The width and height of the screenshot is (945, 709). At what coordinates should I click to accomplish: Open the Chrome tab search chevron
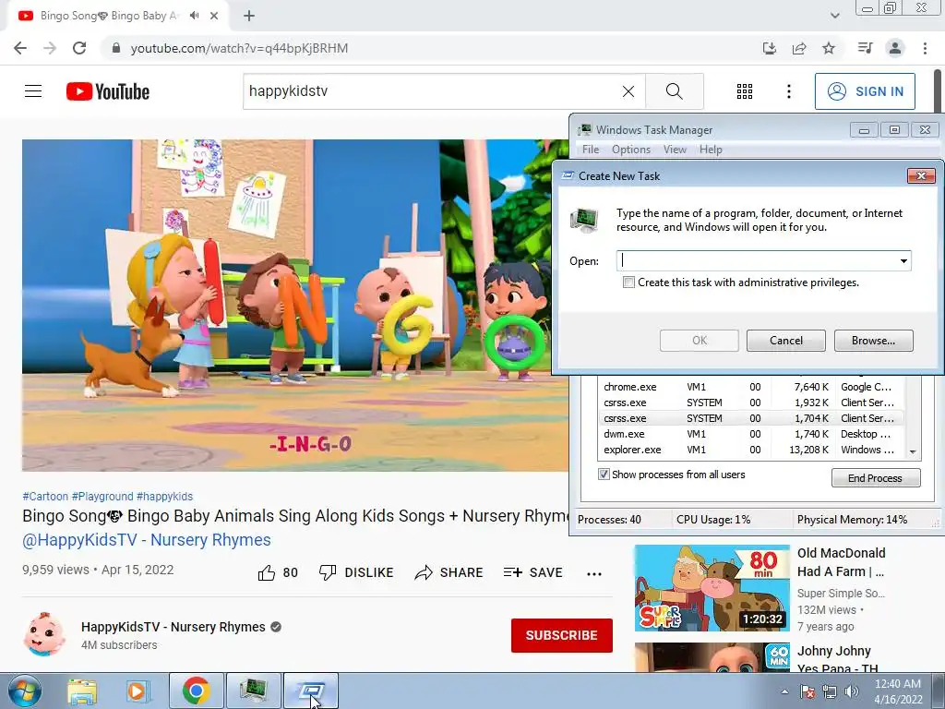tap(834, 16)
